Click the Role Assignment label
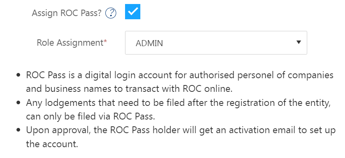 [x=70, y=43]
